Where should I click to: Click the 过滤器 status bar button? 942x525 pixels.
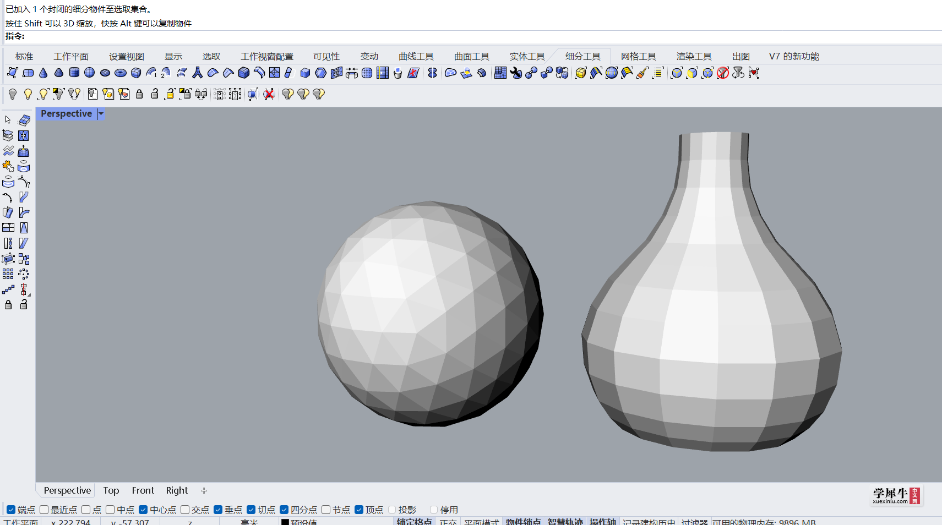click(695, 522)
